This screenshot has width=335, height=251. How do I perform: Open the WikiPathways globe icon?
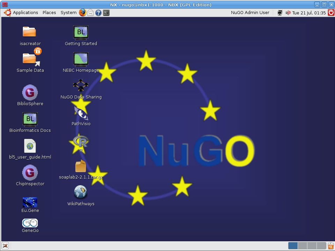pos(81,192)
